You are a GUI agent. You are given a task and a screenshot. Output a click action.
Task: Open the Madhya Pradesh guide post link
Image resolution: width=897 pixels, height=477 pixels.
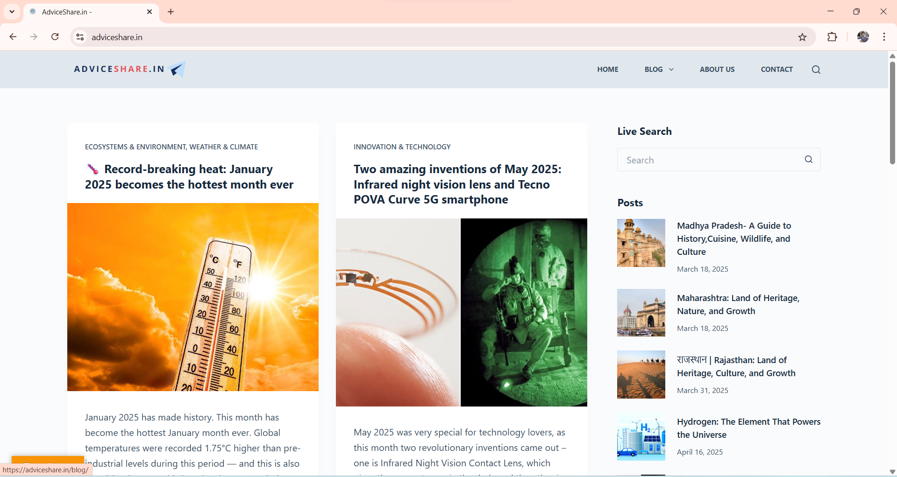click(x=734, y=238)
